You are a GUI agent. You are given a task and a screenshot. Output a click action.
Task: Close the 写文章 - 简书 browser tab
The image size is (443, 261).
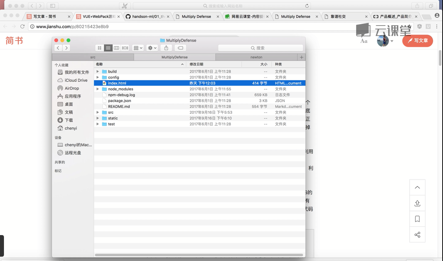pyautogui.click(x=69, y=17)
